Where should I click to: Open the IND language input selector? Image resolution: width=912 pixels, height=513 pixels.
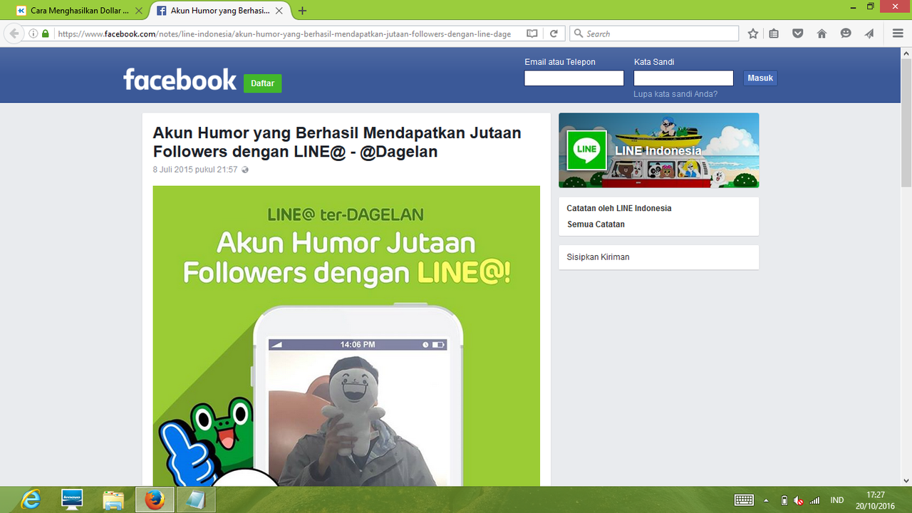[836, 500]
